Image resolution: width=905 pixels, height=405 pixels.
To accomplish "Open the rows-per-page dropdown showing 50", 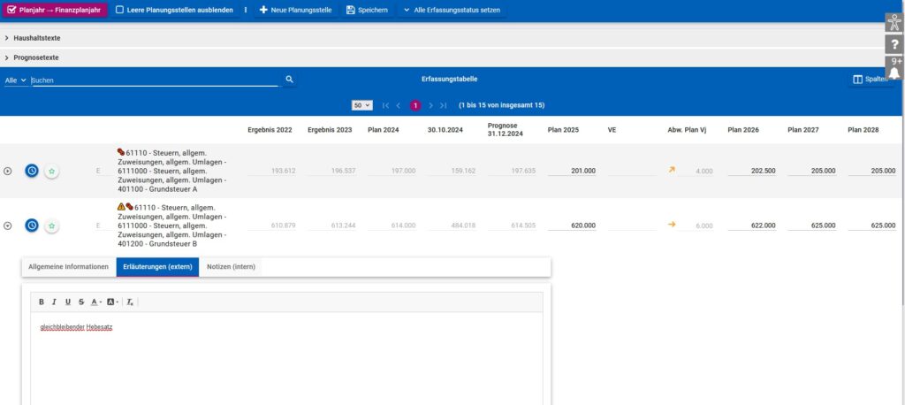I will coord(361,105).
